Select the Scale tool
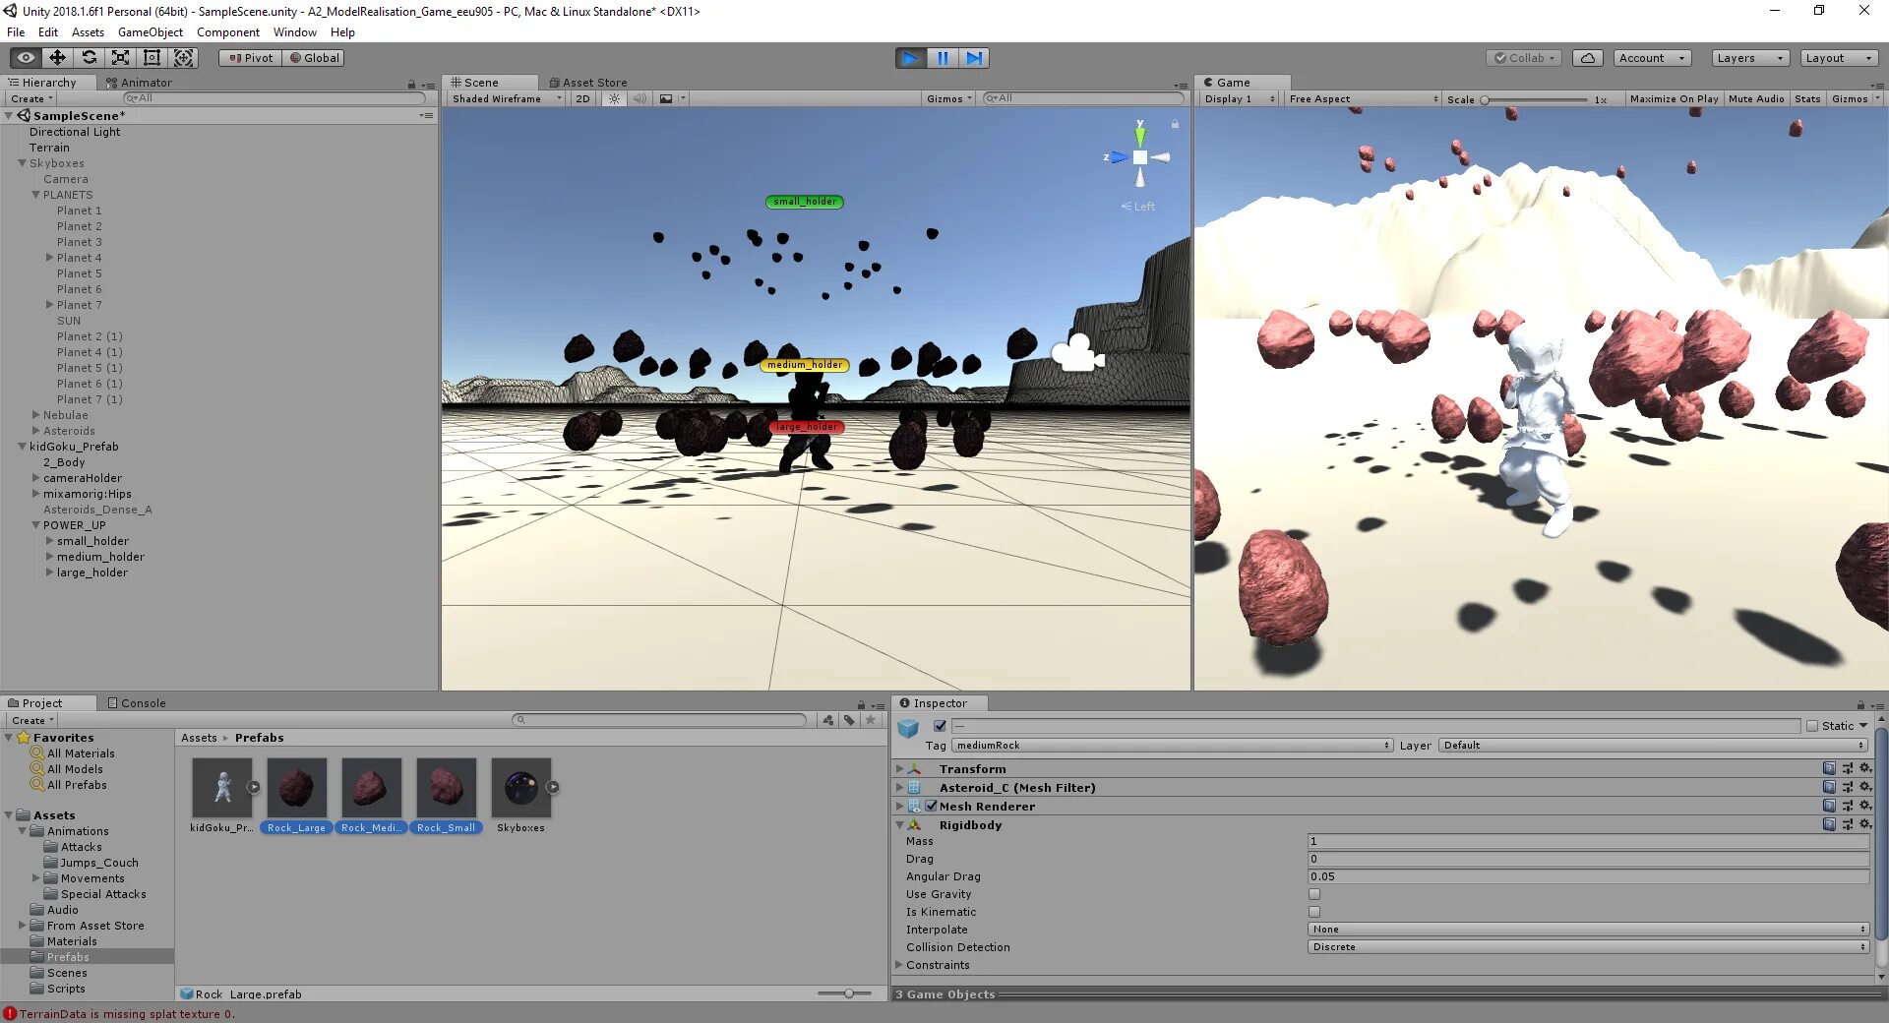1889x1023 pixels. pyautogui.click(x=121, y=58)
